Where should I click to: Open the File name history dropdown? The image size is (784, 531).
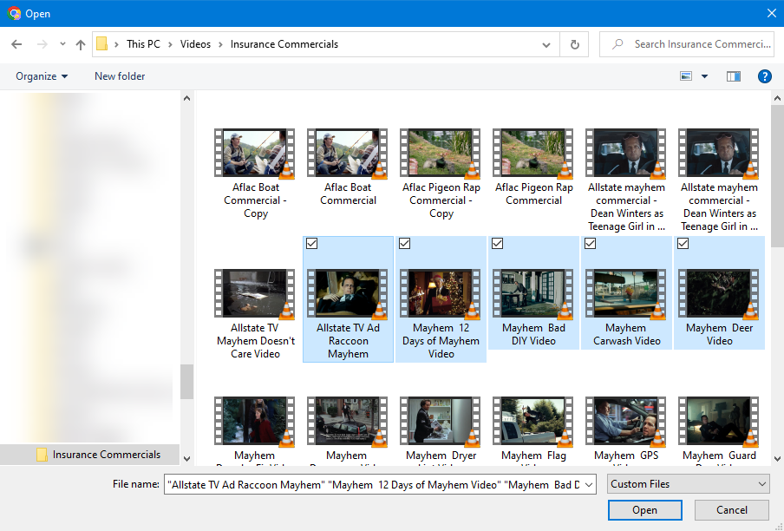(589, 484)
